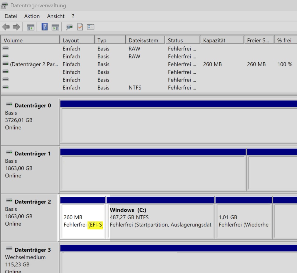Click the Wechselmedium label of Datenträger 3
Screen dimensions: 297x273
click(x=25, y=257)
